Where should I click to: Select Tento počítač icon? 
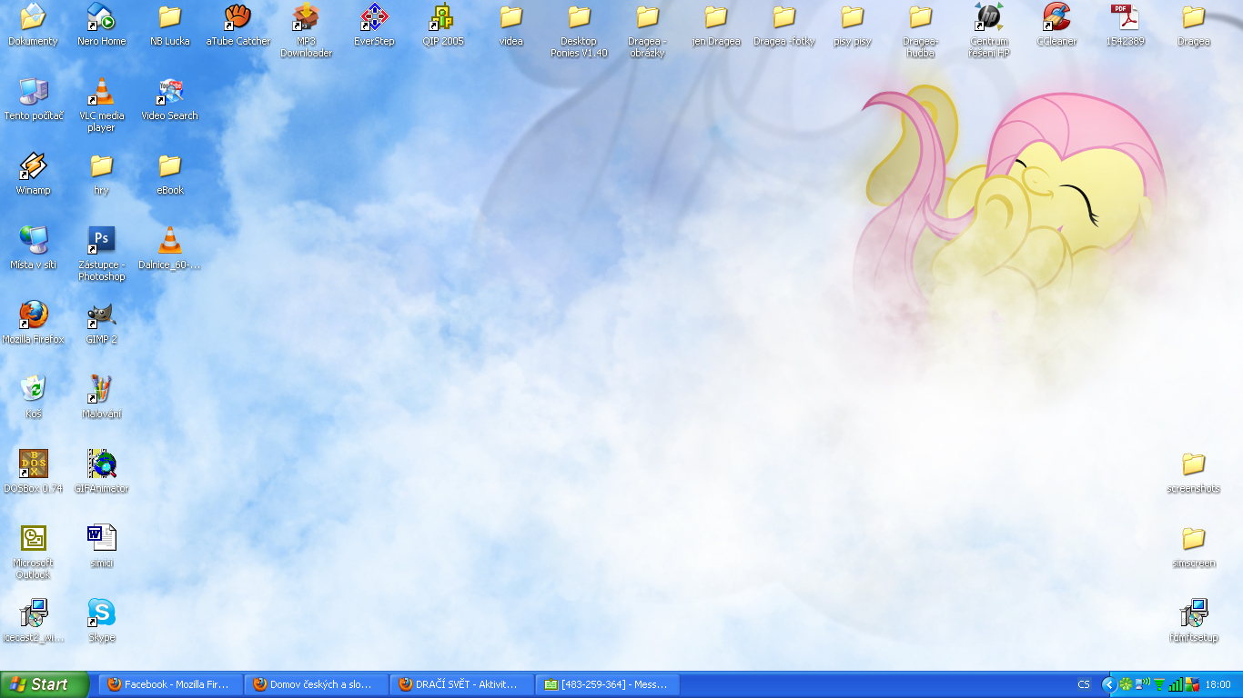point(34,99)
